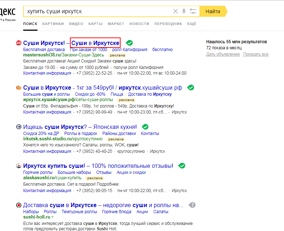Click phone number +7 (3952) 40-40-25

94,151
